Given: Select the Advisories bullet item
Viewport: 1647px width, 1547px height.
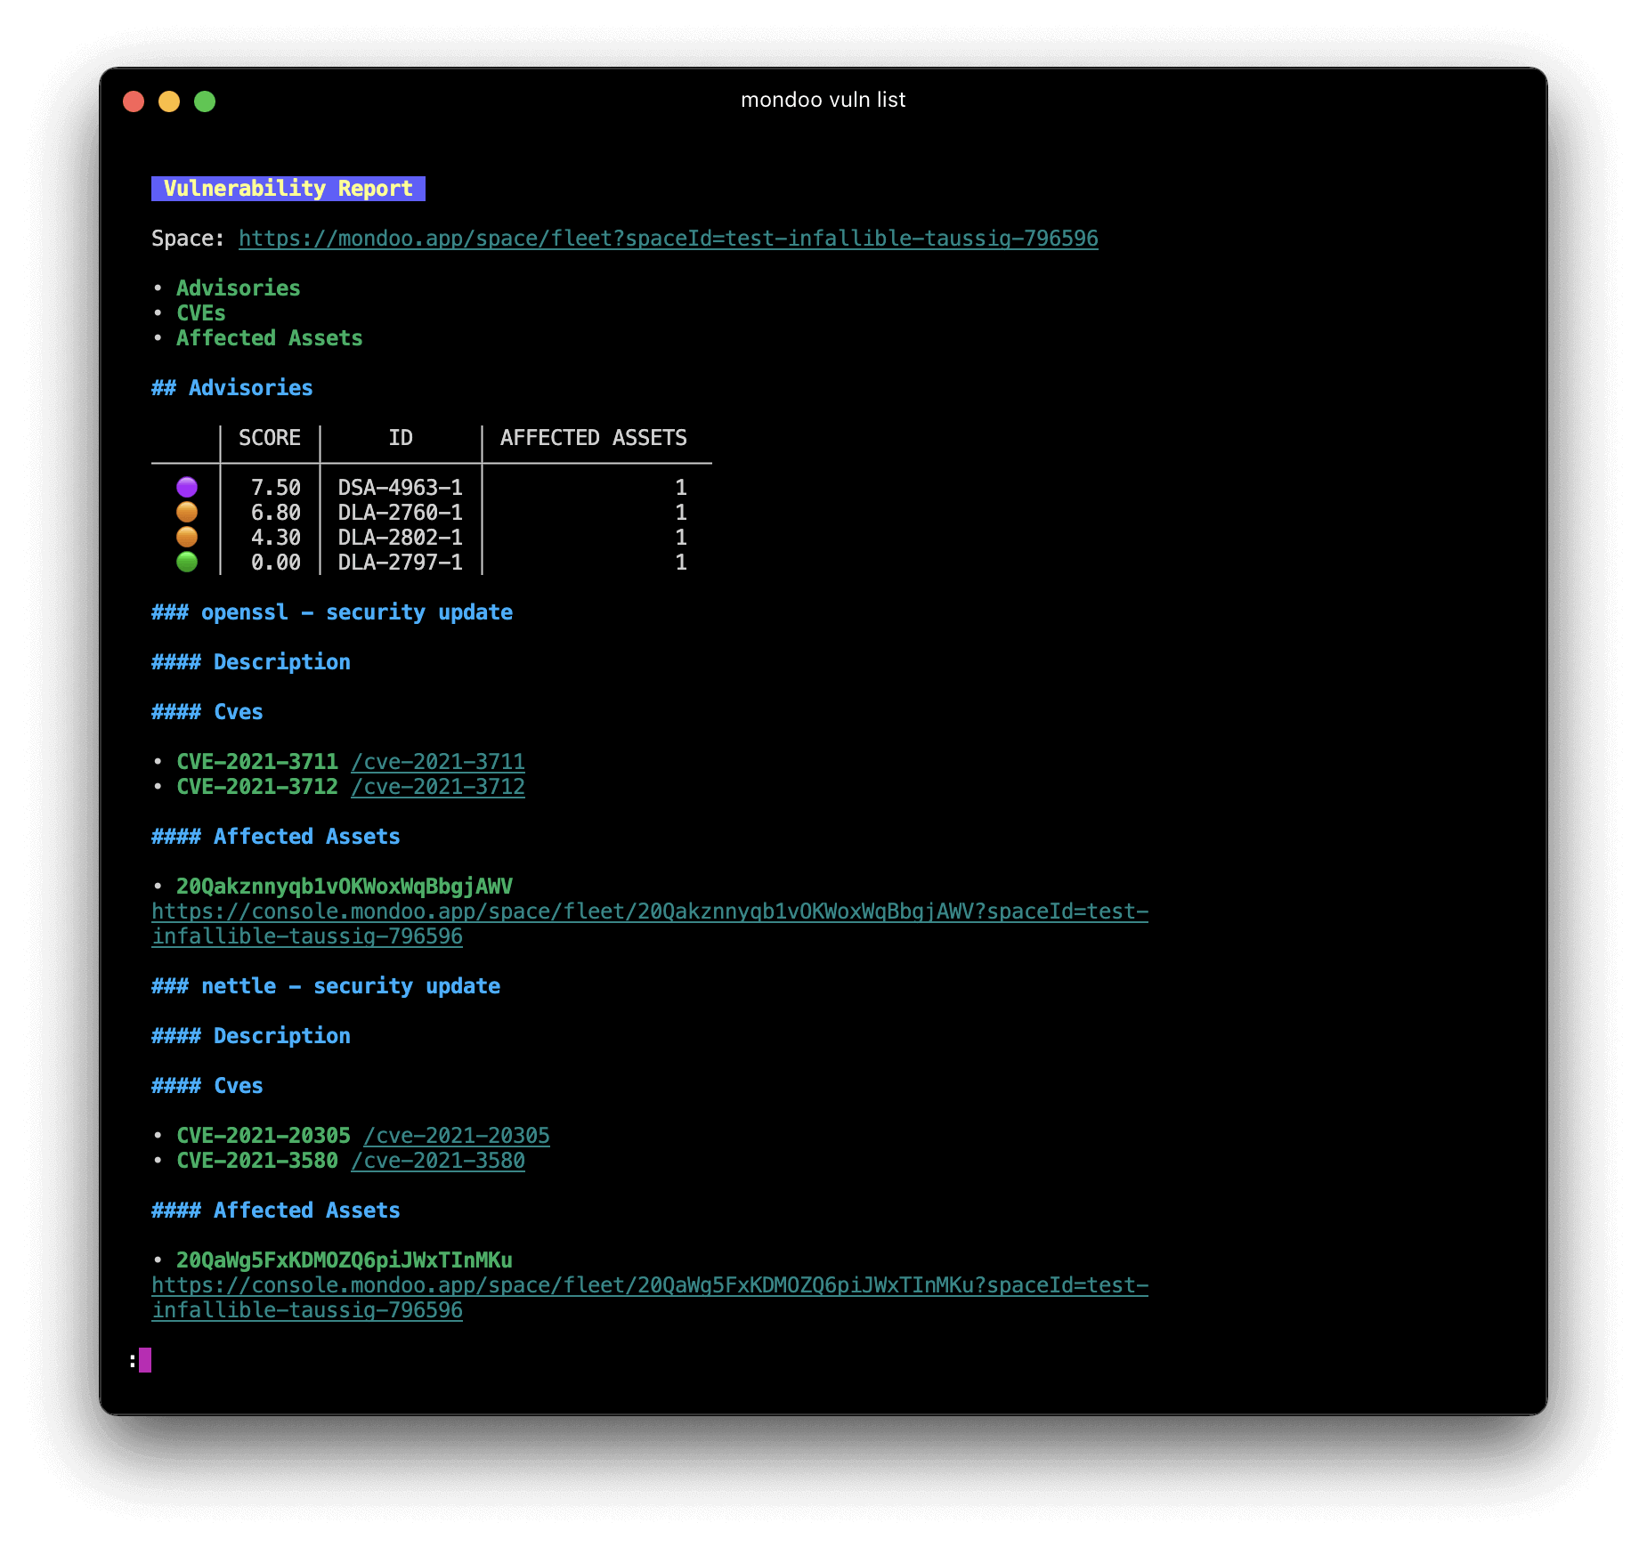Looking at the screenshot, I should click(x=239, y=288).
